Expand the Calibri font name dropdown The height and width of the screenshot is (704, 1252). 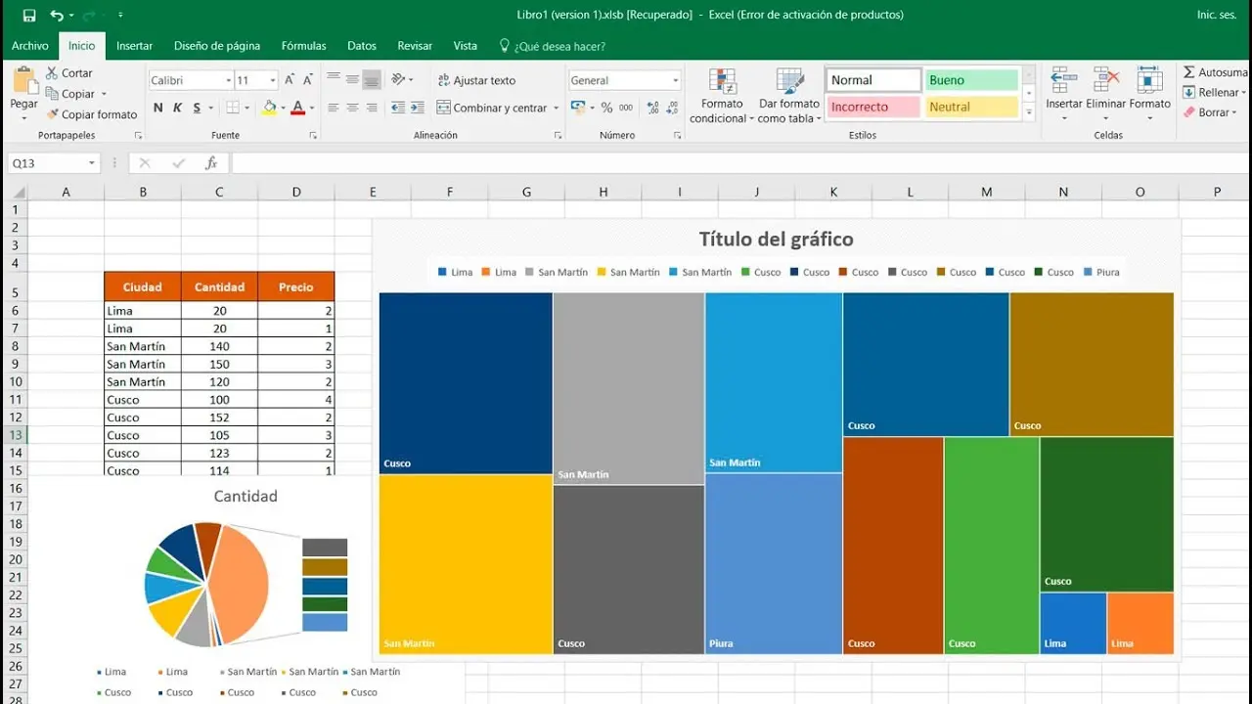pos(229,81)
